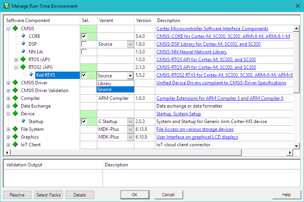Screen dimensions: 304x202
Task: Click the DSP blue gem icon
Action: 23,43
